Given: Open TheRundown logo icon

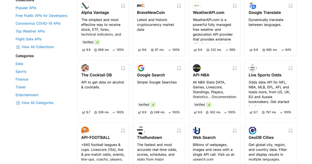Looking at the screenshot, I should pyautogui.click(x=141, y=130).
